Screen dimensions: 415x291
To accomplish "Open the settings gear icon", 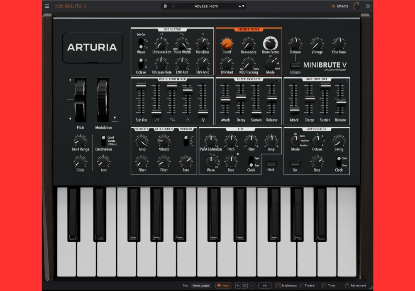I will [368, 6].
